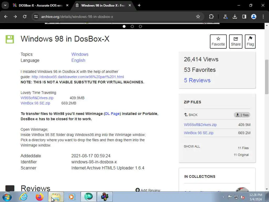Open WinBox 98 SE.zip in ZIP FILES panel
The image size is (269, 202).
click(x=199, y=133)
